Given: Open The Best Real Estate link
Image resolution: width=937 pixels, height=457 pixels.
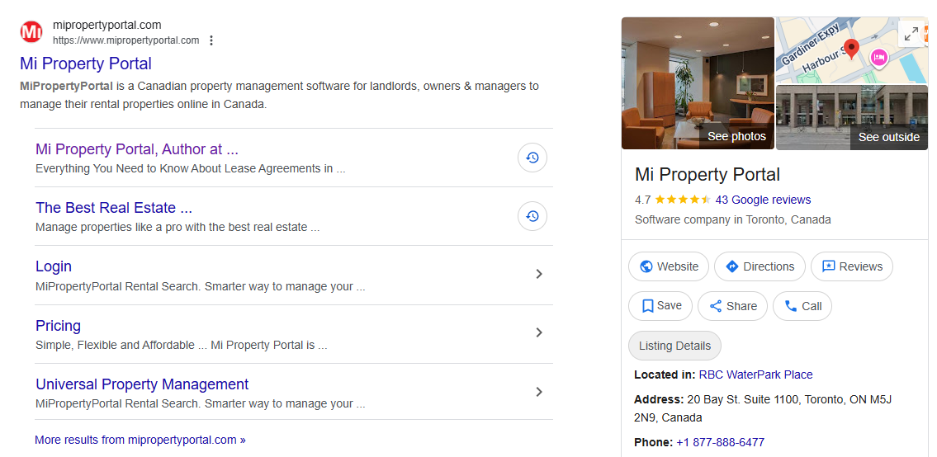Looking at the screenshot, I should tap(114, 208).
